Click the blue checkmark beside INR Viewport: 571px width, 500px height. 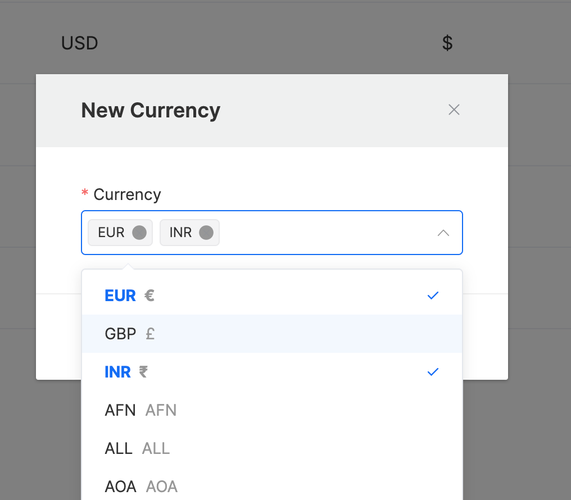click(x=433, y=372)
